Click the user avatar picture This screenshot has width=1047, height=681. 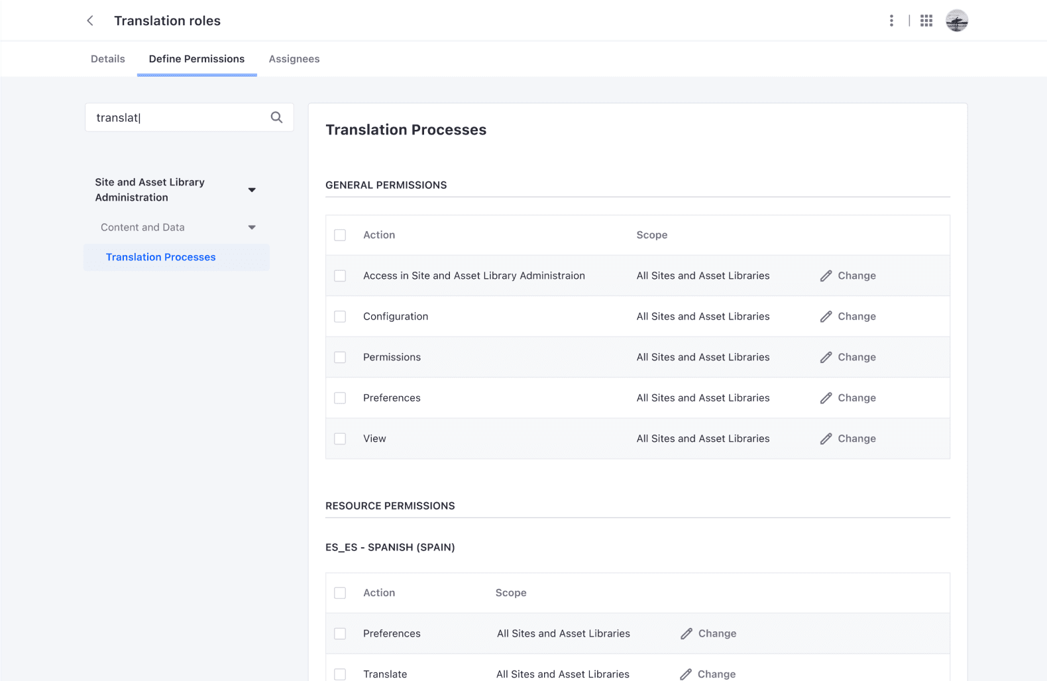coord(956,21)
